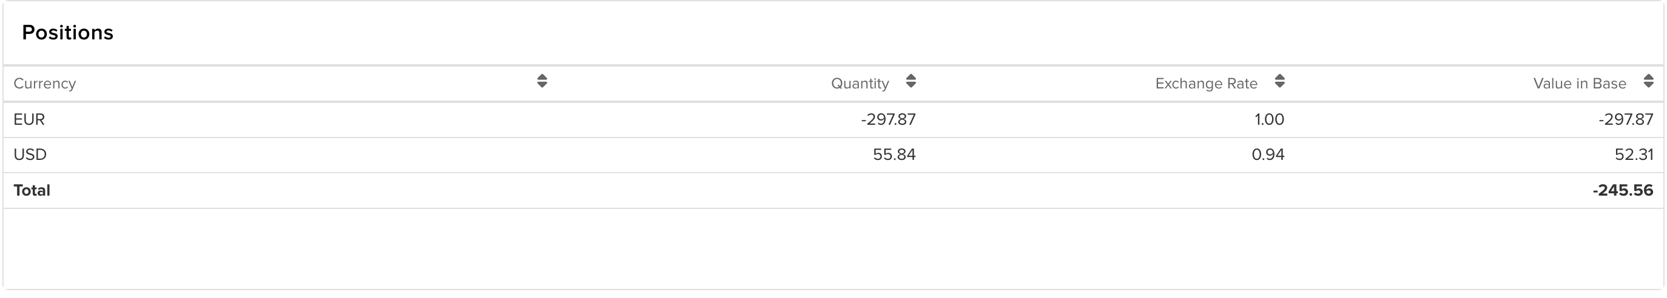
Task: Select the EUR exchange rate 1.00
Action: [1268, 119]
